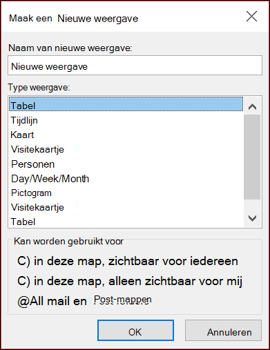The width and height of the screenshot is (270, 350).
Task: Click the list's scroll down arrow
Action: [x=253, y=218]
